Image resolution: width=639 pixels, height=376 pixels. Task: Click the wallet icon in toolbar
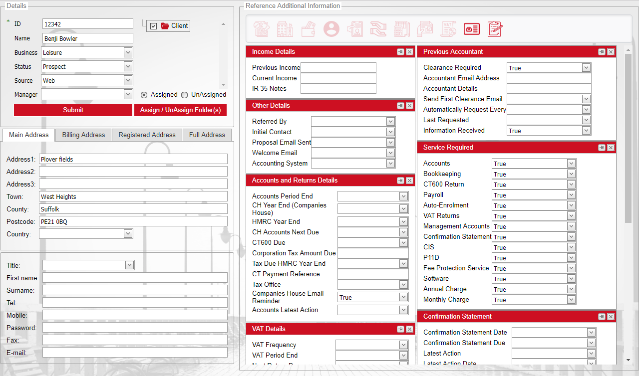[308, 29]
